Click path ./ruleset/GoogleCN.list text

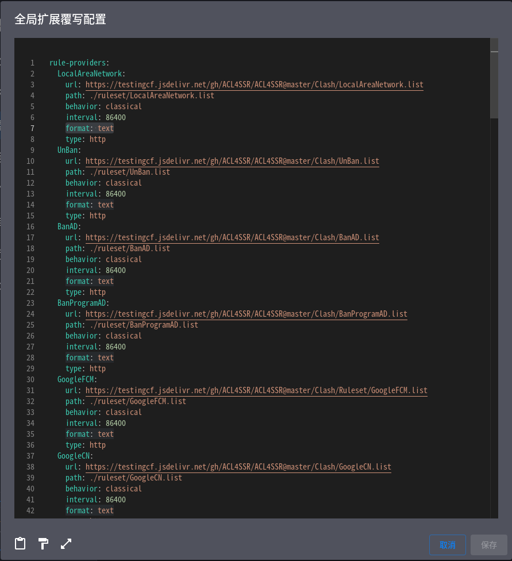point(124,478)
